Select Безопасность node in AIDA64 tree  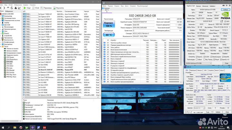pyautogui.click(x=7, y=40)
